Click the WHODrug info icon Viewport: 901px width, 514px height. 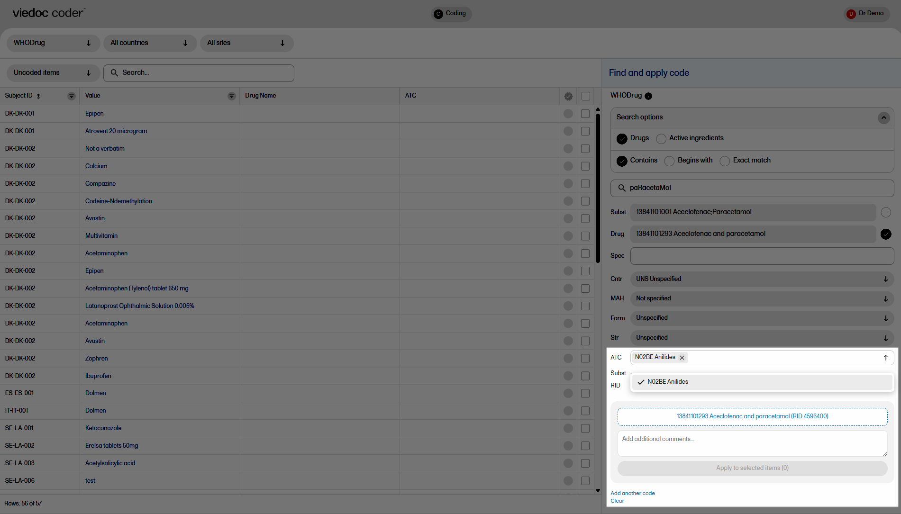pyautogui.click(x=648, y=96)
